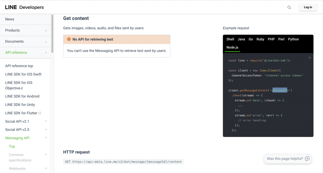Collapse the API reference section arrow

(46, 53)
